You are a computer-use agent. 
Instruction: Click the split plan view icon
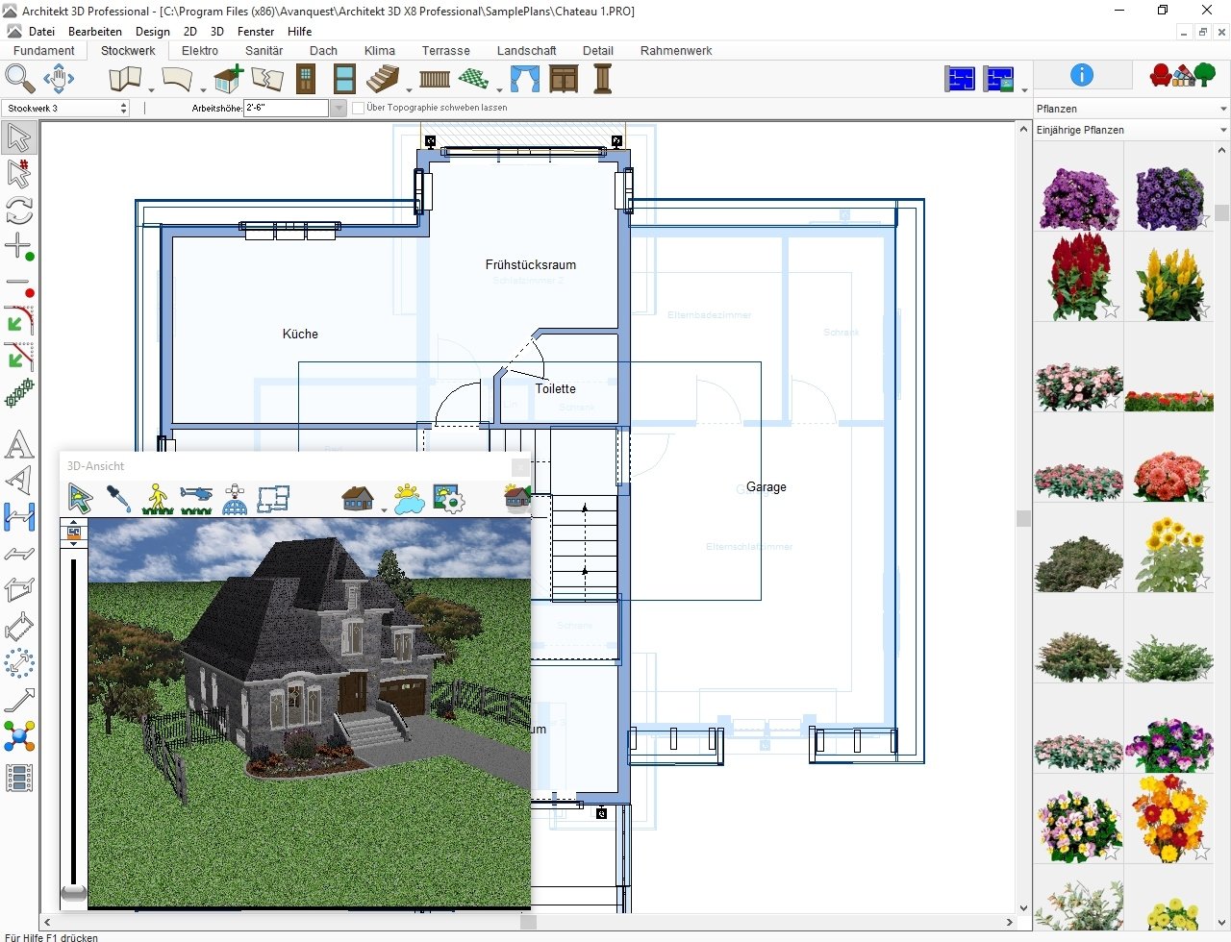999,79
